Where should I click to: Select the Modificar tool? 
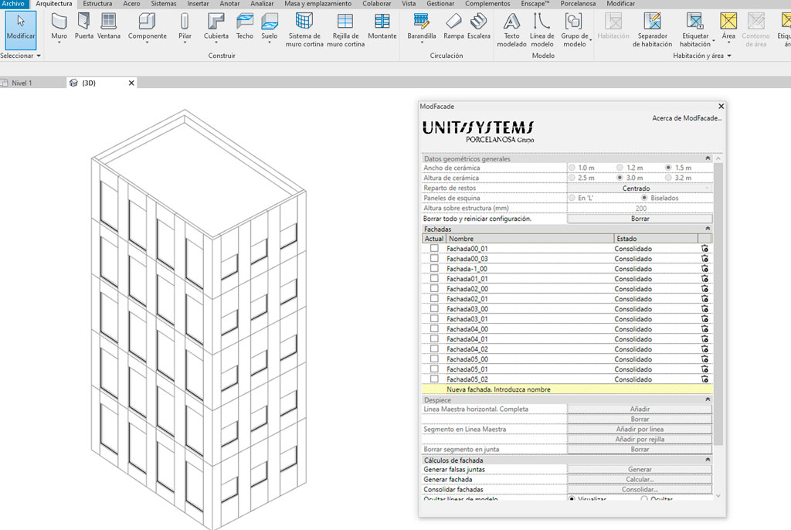21,29
